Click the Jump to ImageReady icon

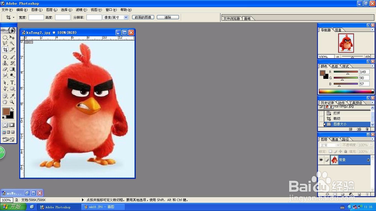tap(8, 139)
